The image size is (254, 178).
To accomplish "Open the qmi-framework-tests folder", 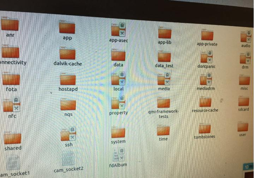I will point(163,102).
